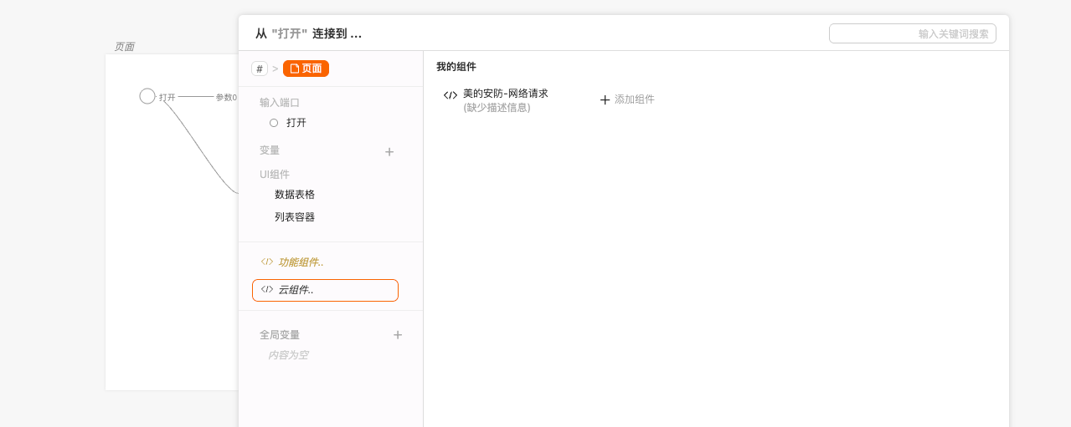Click the 打开 port circle on the canvas
The width and height of the screenshot is (1071, 427).
(x=147, y=96)
